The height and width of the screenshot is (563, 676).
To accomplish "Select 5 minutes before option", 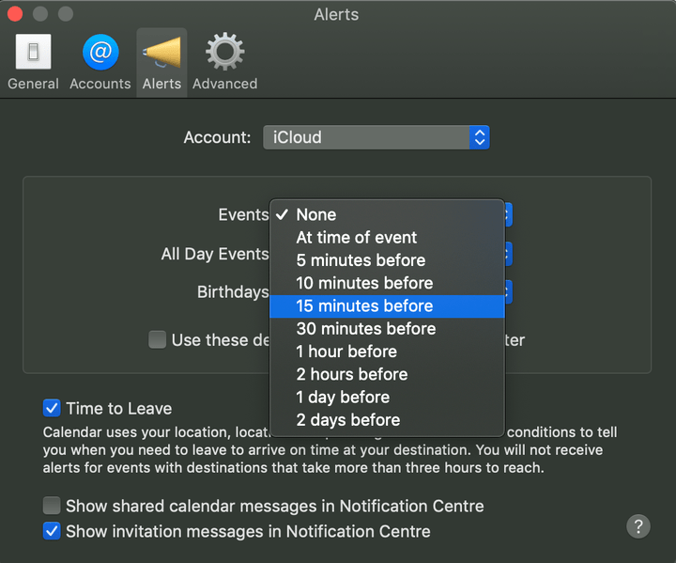I will 387,260.
